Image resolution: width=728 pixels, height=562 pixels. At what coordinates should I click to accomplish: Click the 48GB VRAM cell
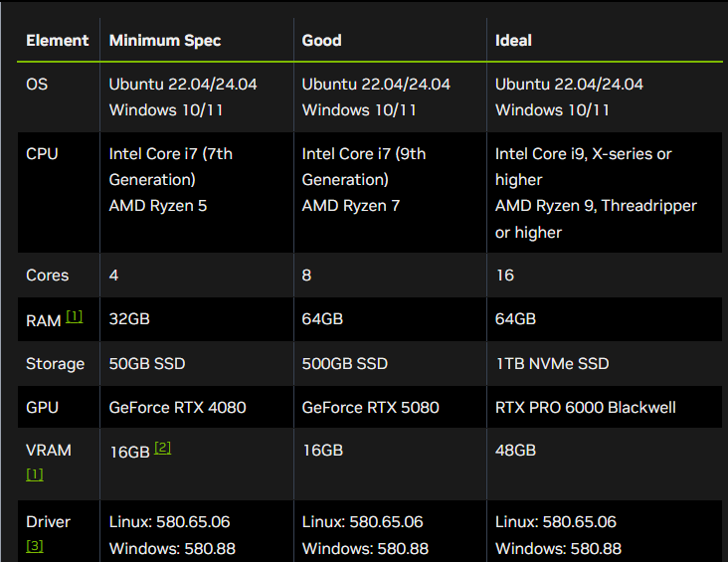click(x=515, y=451)
